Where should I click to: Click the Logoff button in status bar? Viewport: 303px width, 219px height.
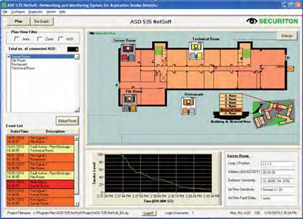(149, 213)
